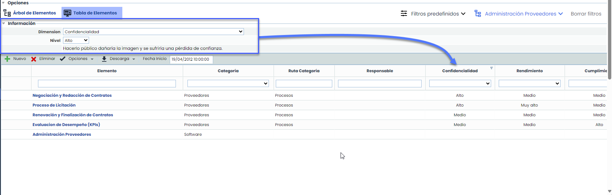Click the sort arrow in Confidencialidad header

tap(491, 68)
